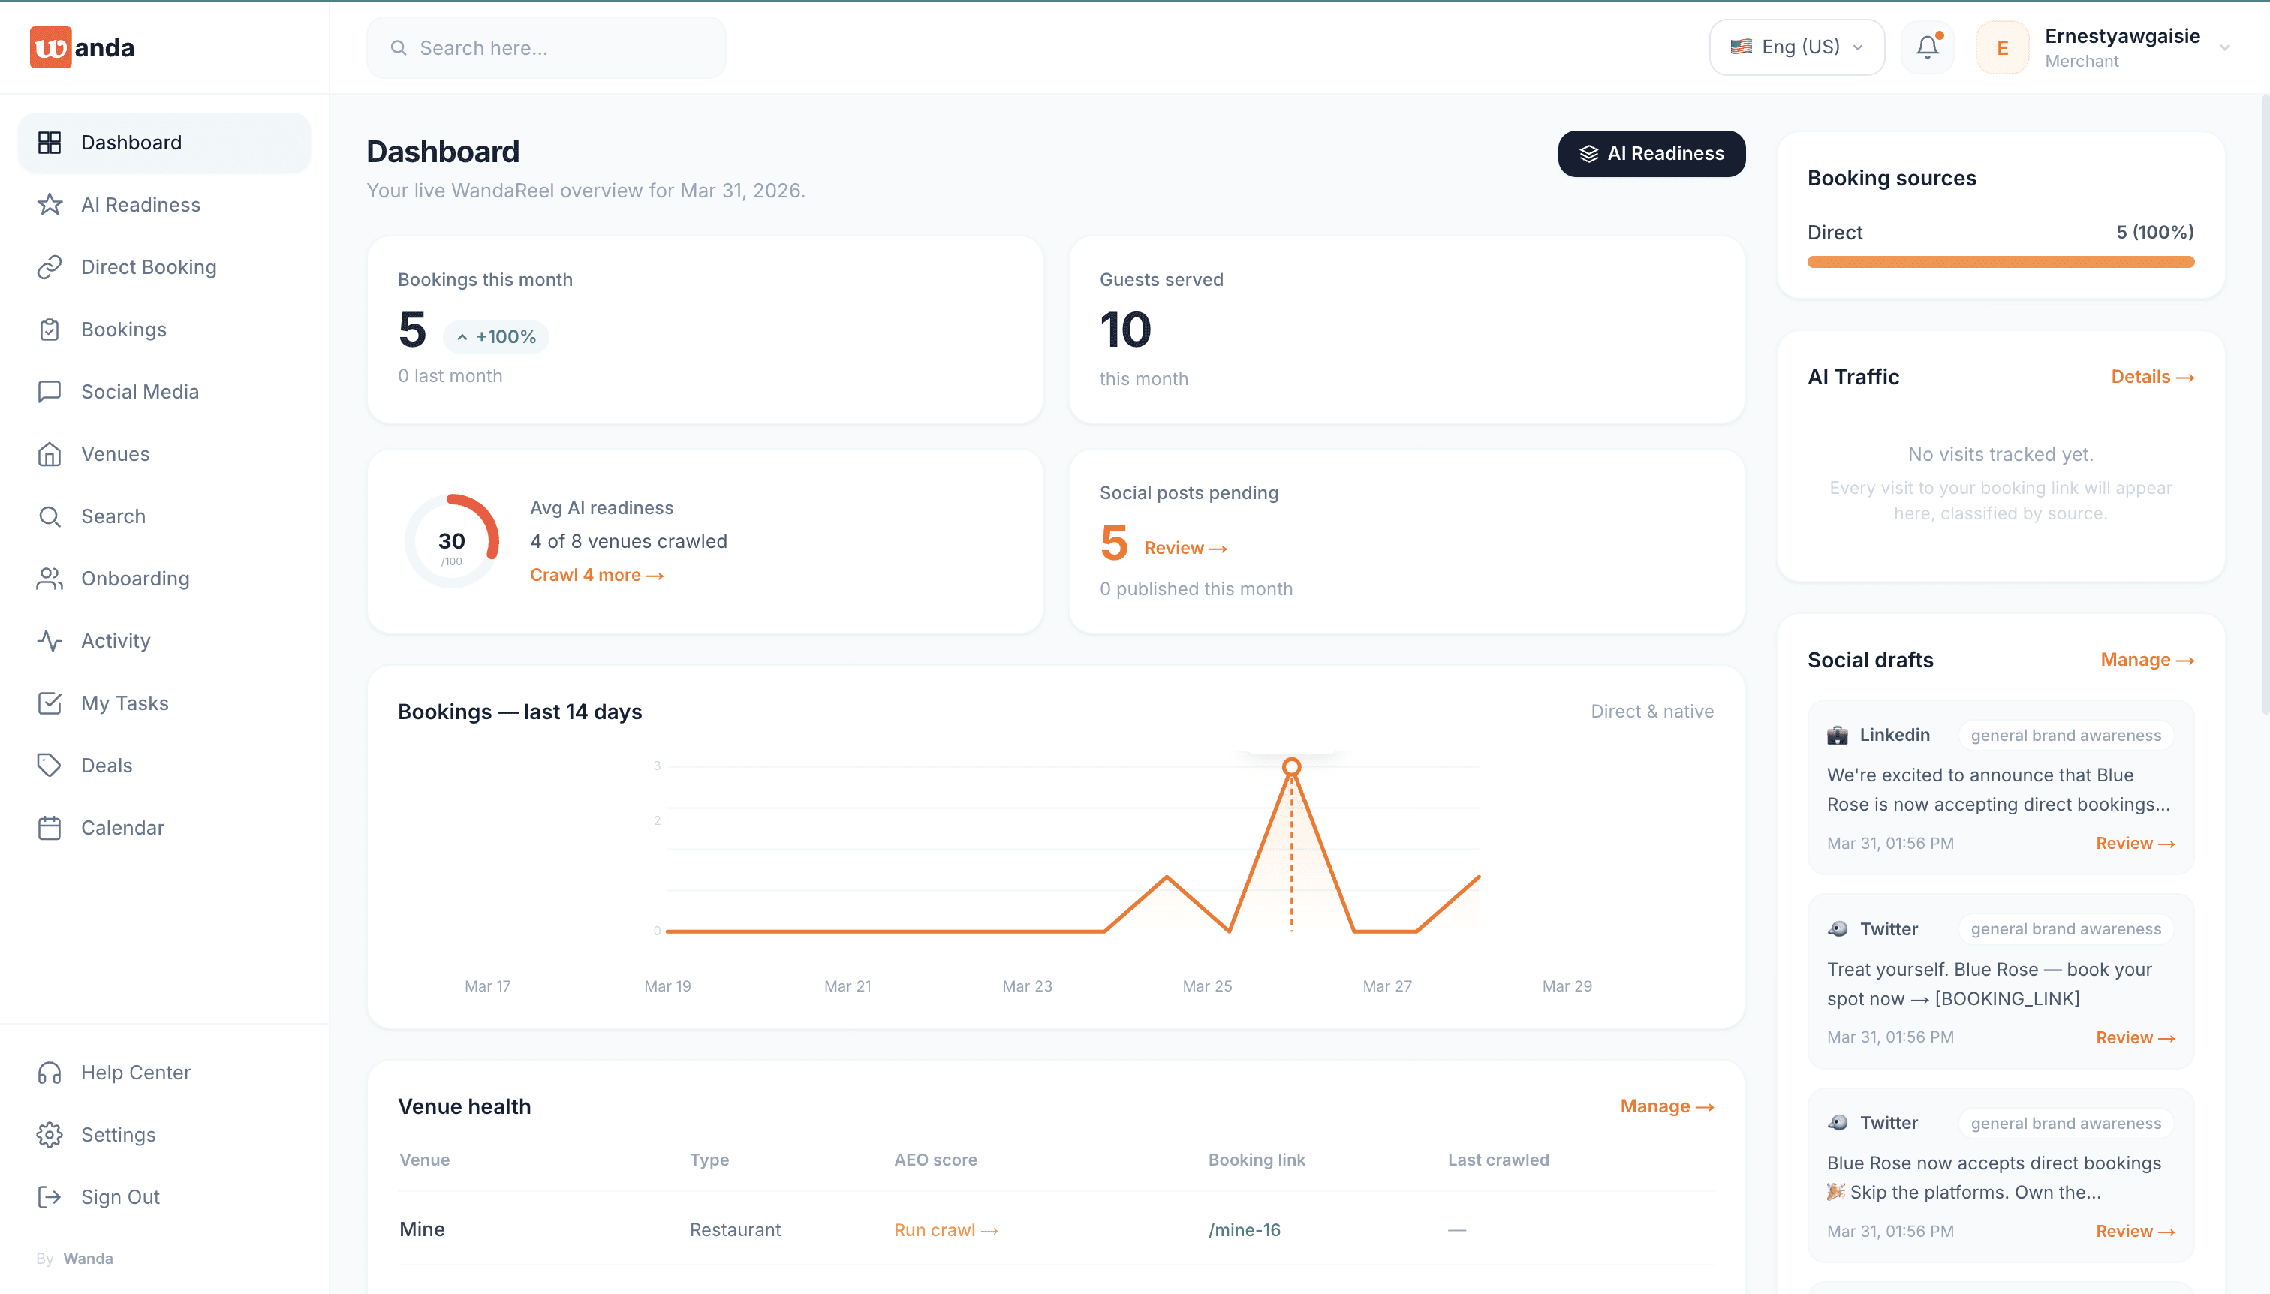The image size is (2270, 1294).
Task: Click the Settings gear icon
Action: tap(50, 1135)
